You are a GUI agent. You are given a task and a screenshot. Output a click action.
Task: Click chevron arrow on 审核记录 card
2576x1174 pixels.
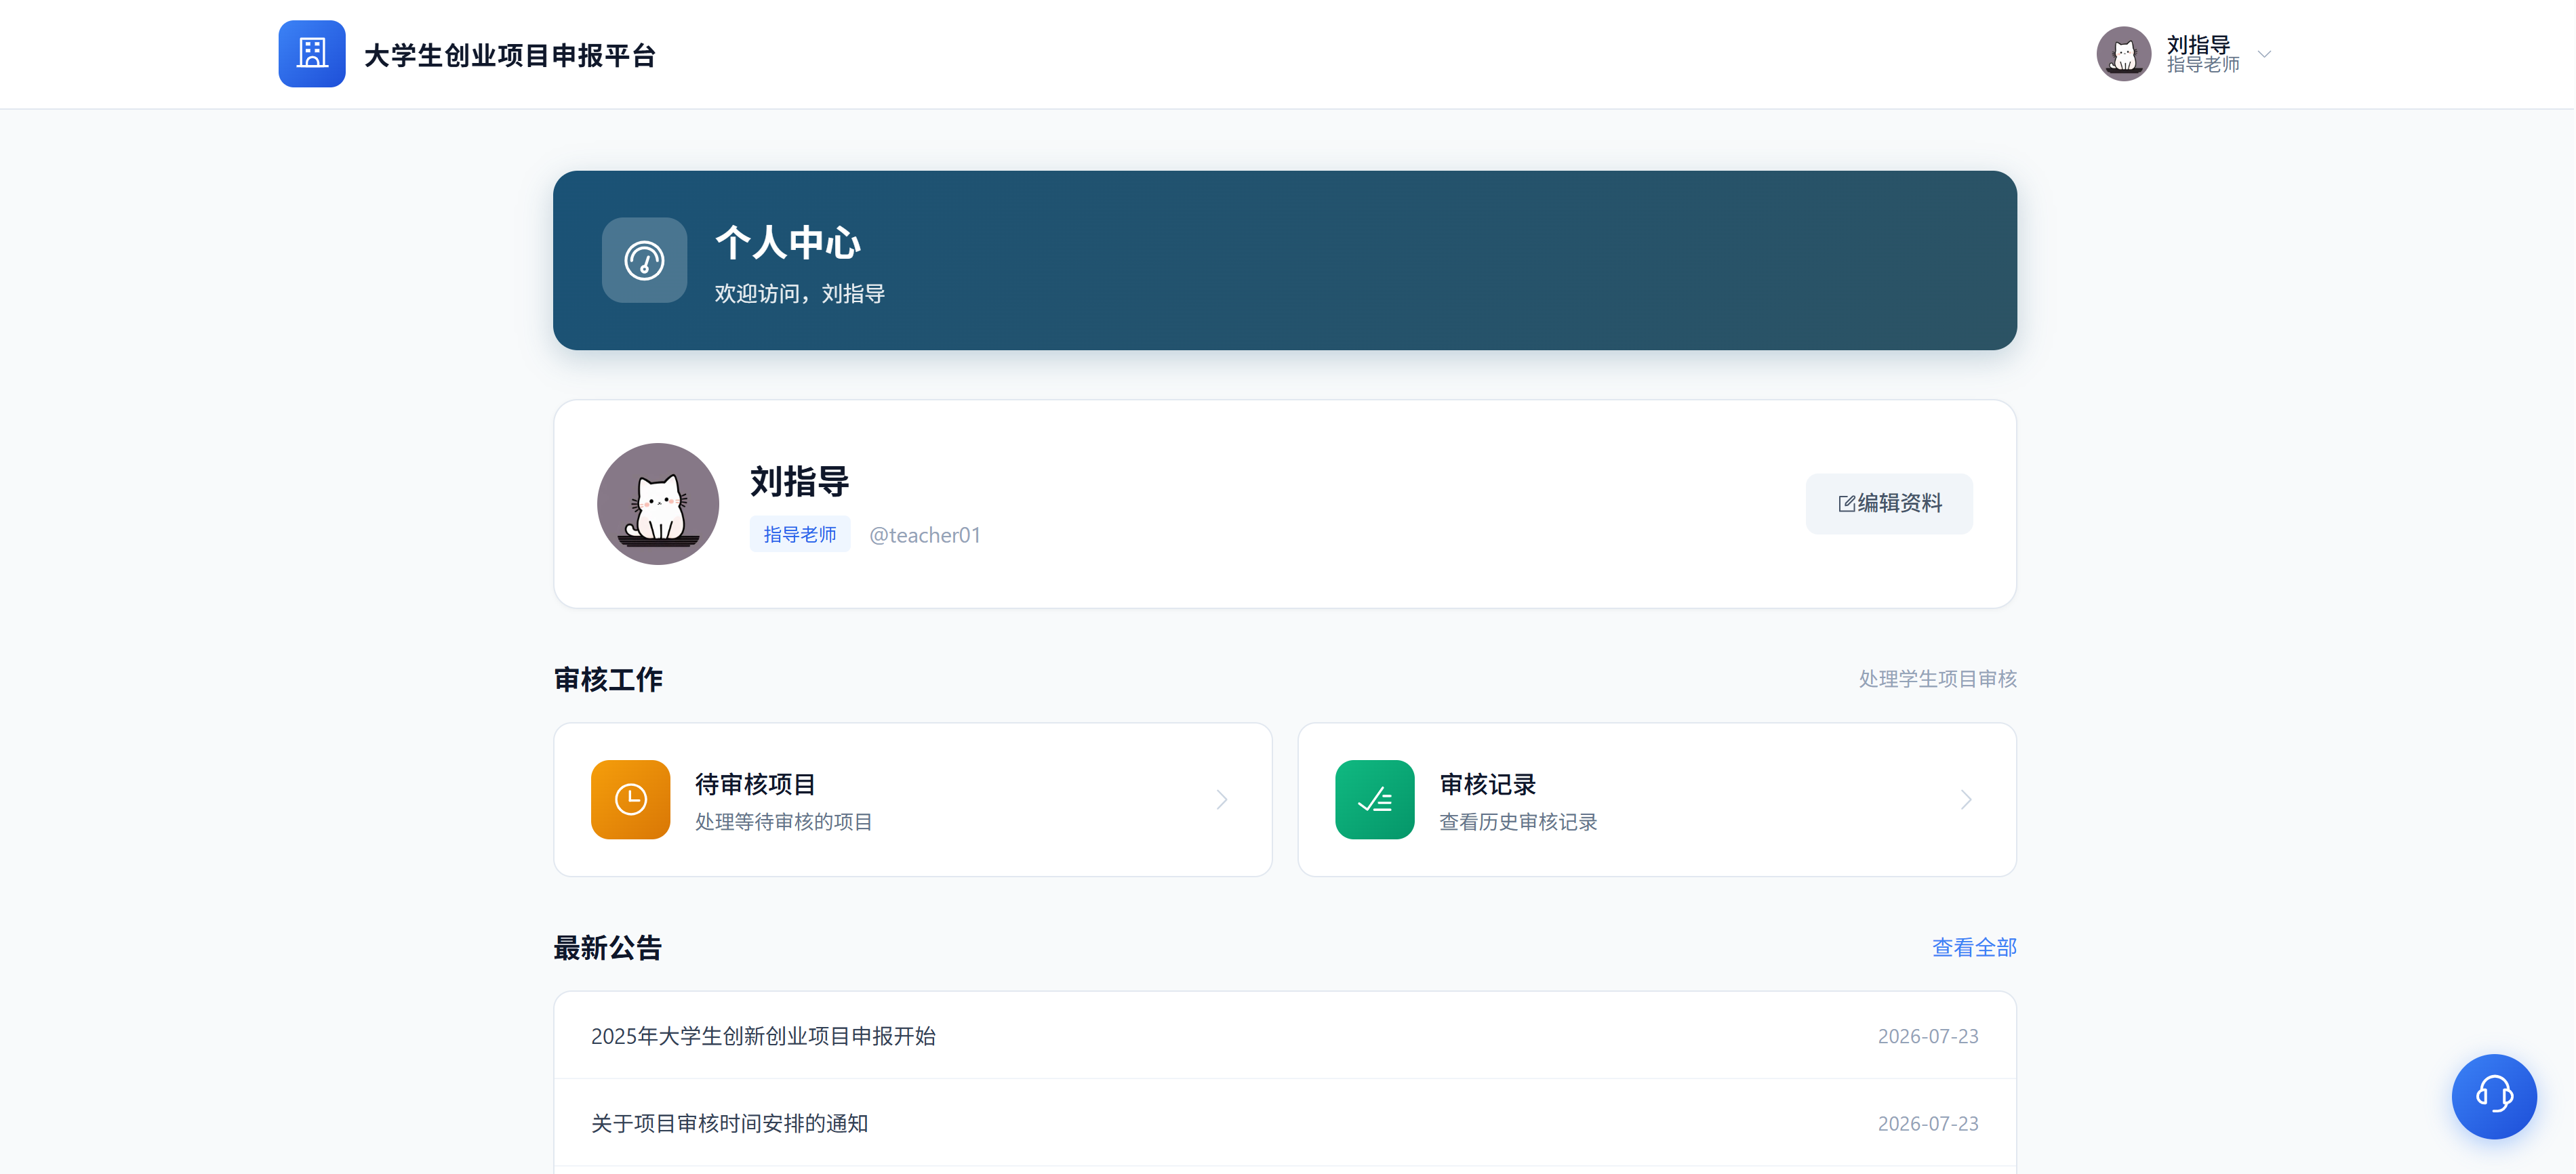(x=1966, y=799)
